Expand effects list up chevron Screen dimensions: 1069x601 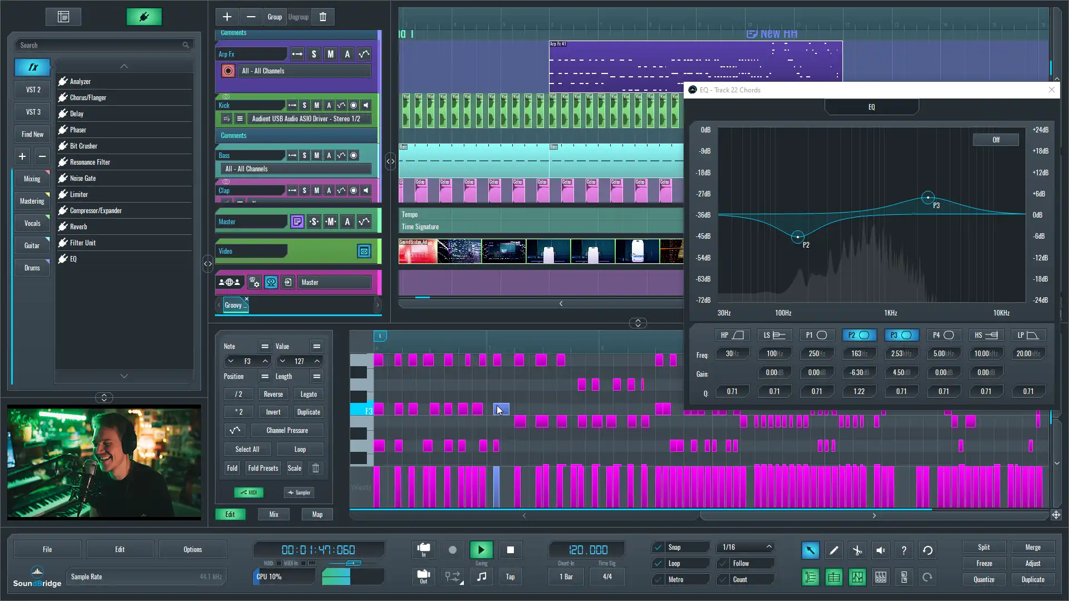(124, 66)
